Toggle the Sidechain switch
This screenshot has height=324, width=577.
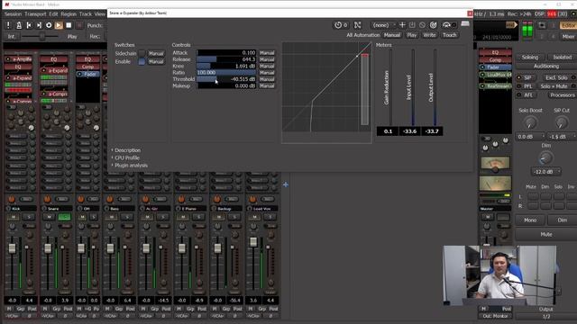[142, 54]
